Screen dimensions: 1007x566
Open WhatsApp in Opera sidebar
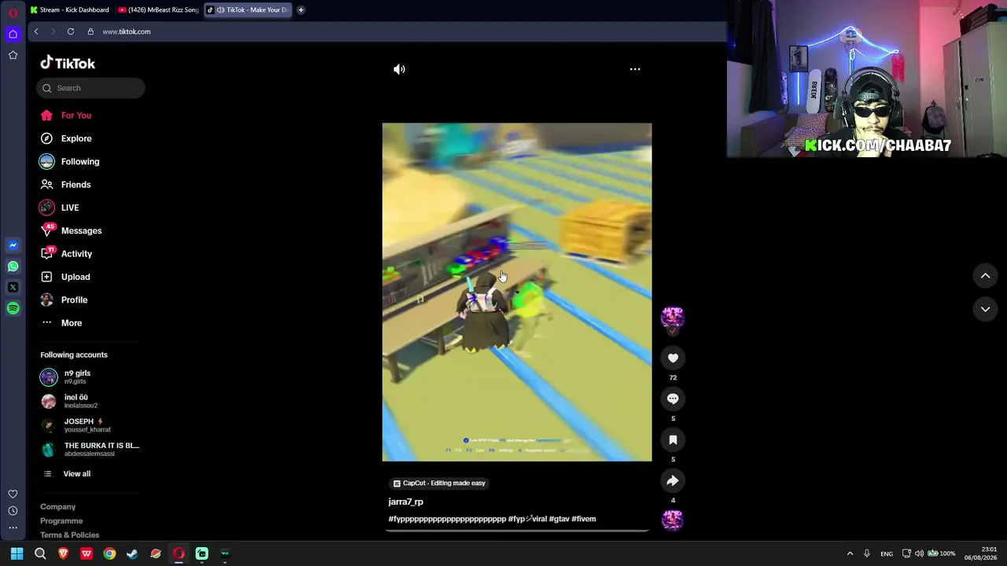[x=13, y=266]
